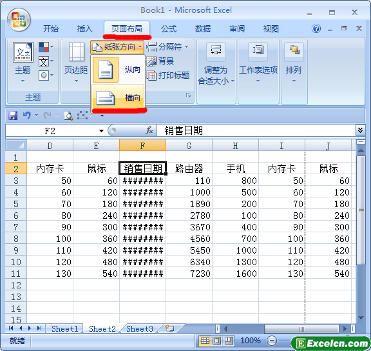Open the Arrange (排列) group
The image size is (371, 351).
coord(294,62)
